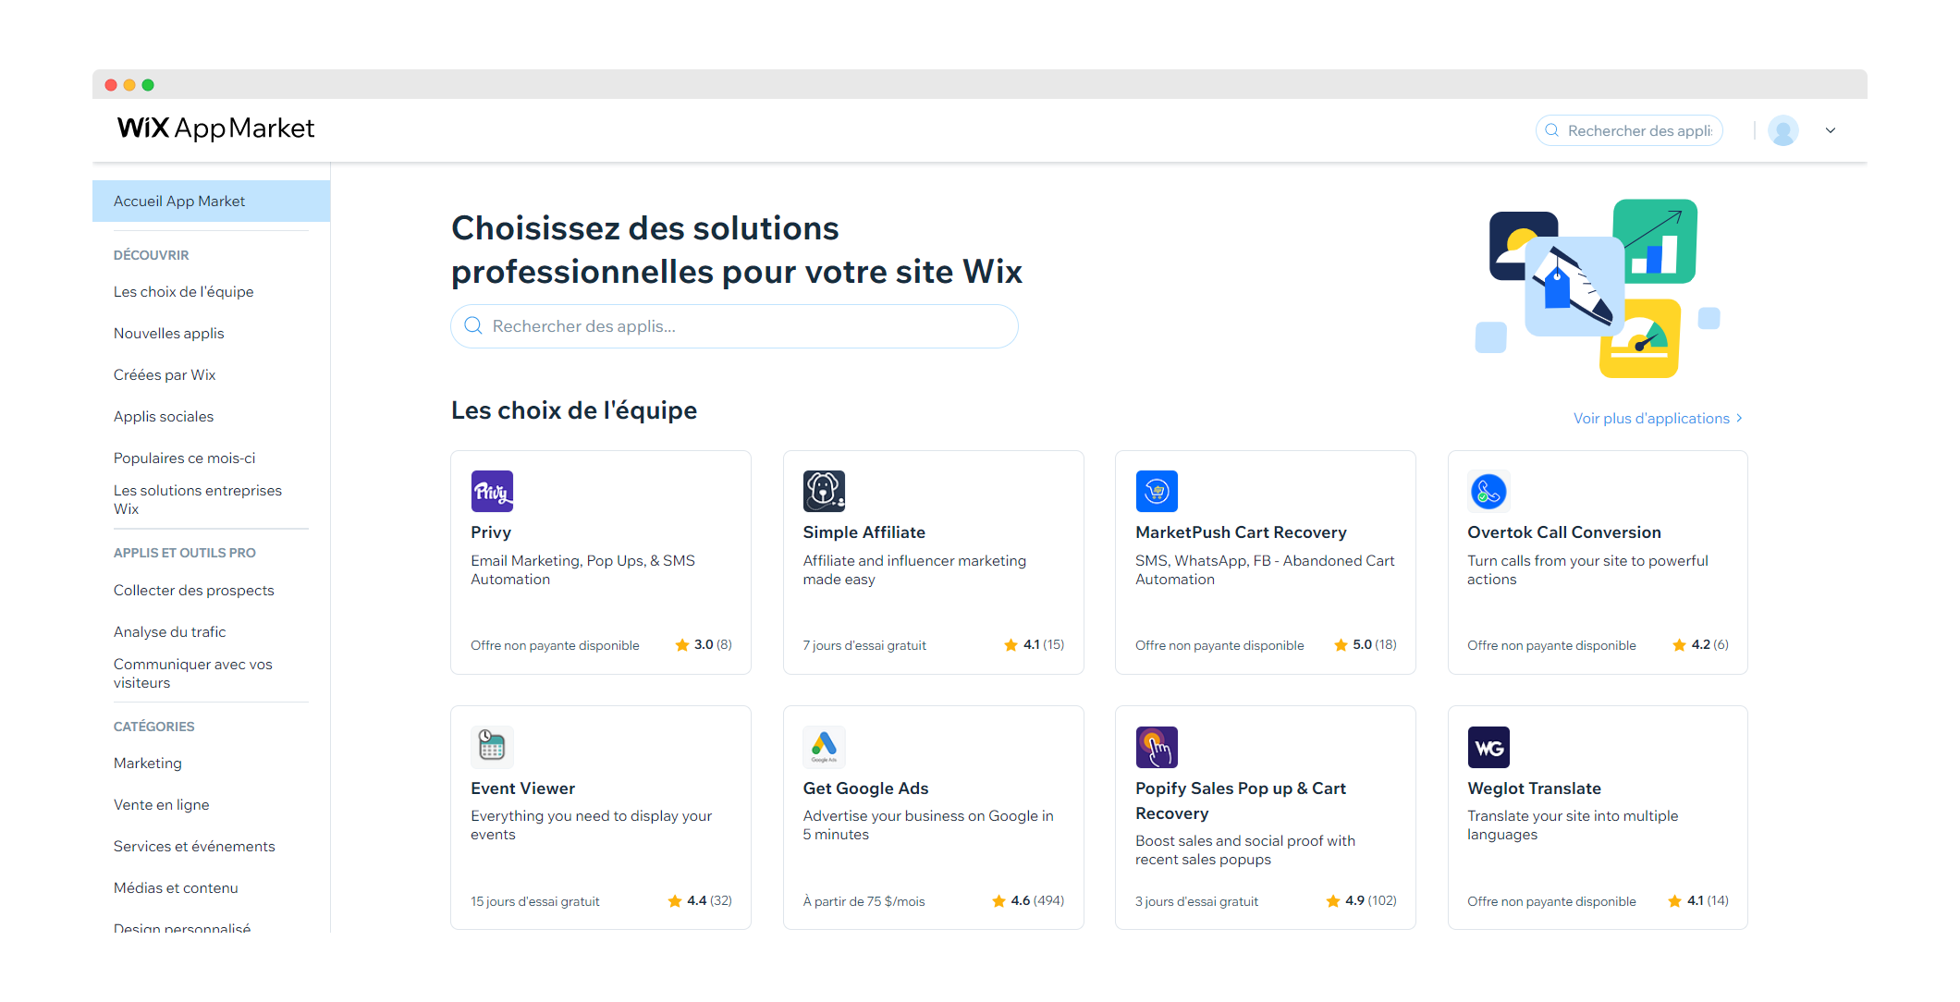The image size is (1960, 1002).
Task: Click the Popify Sales Pop up icon
Action: tap(1157, 747)
